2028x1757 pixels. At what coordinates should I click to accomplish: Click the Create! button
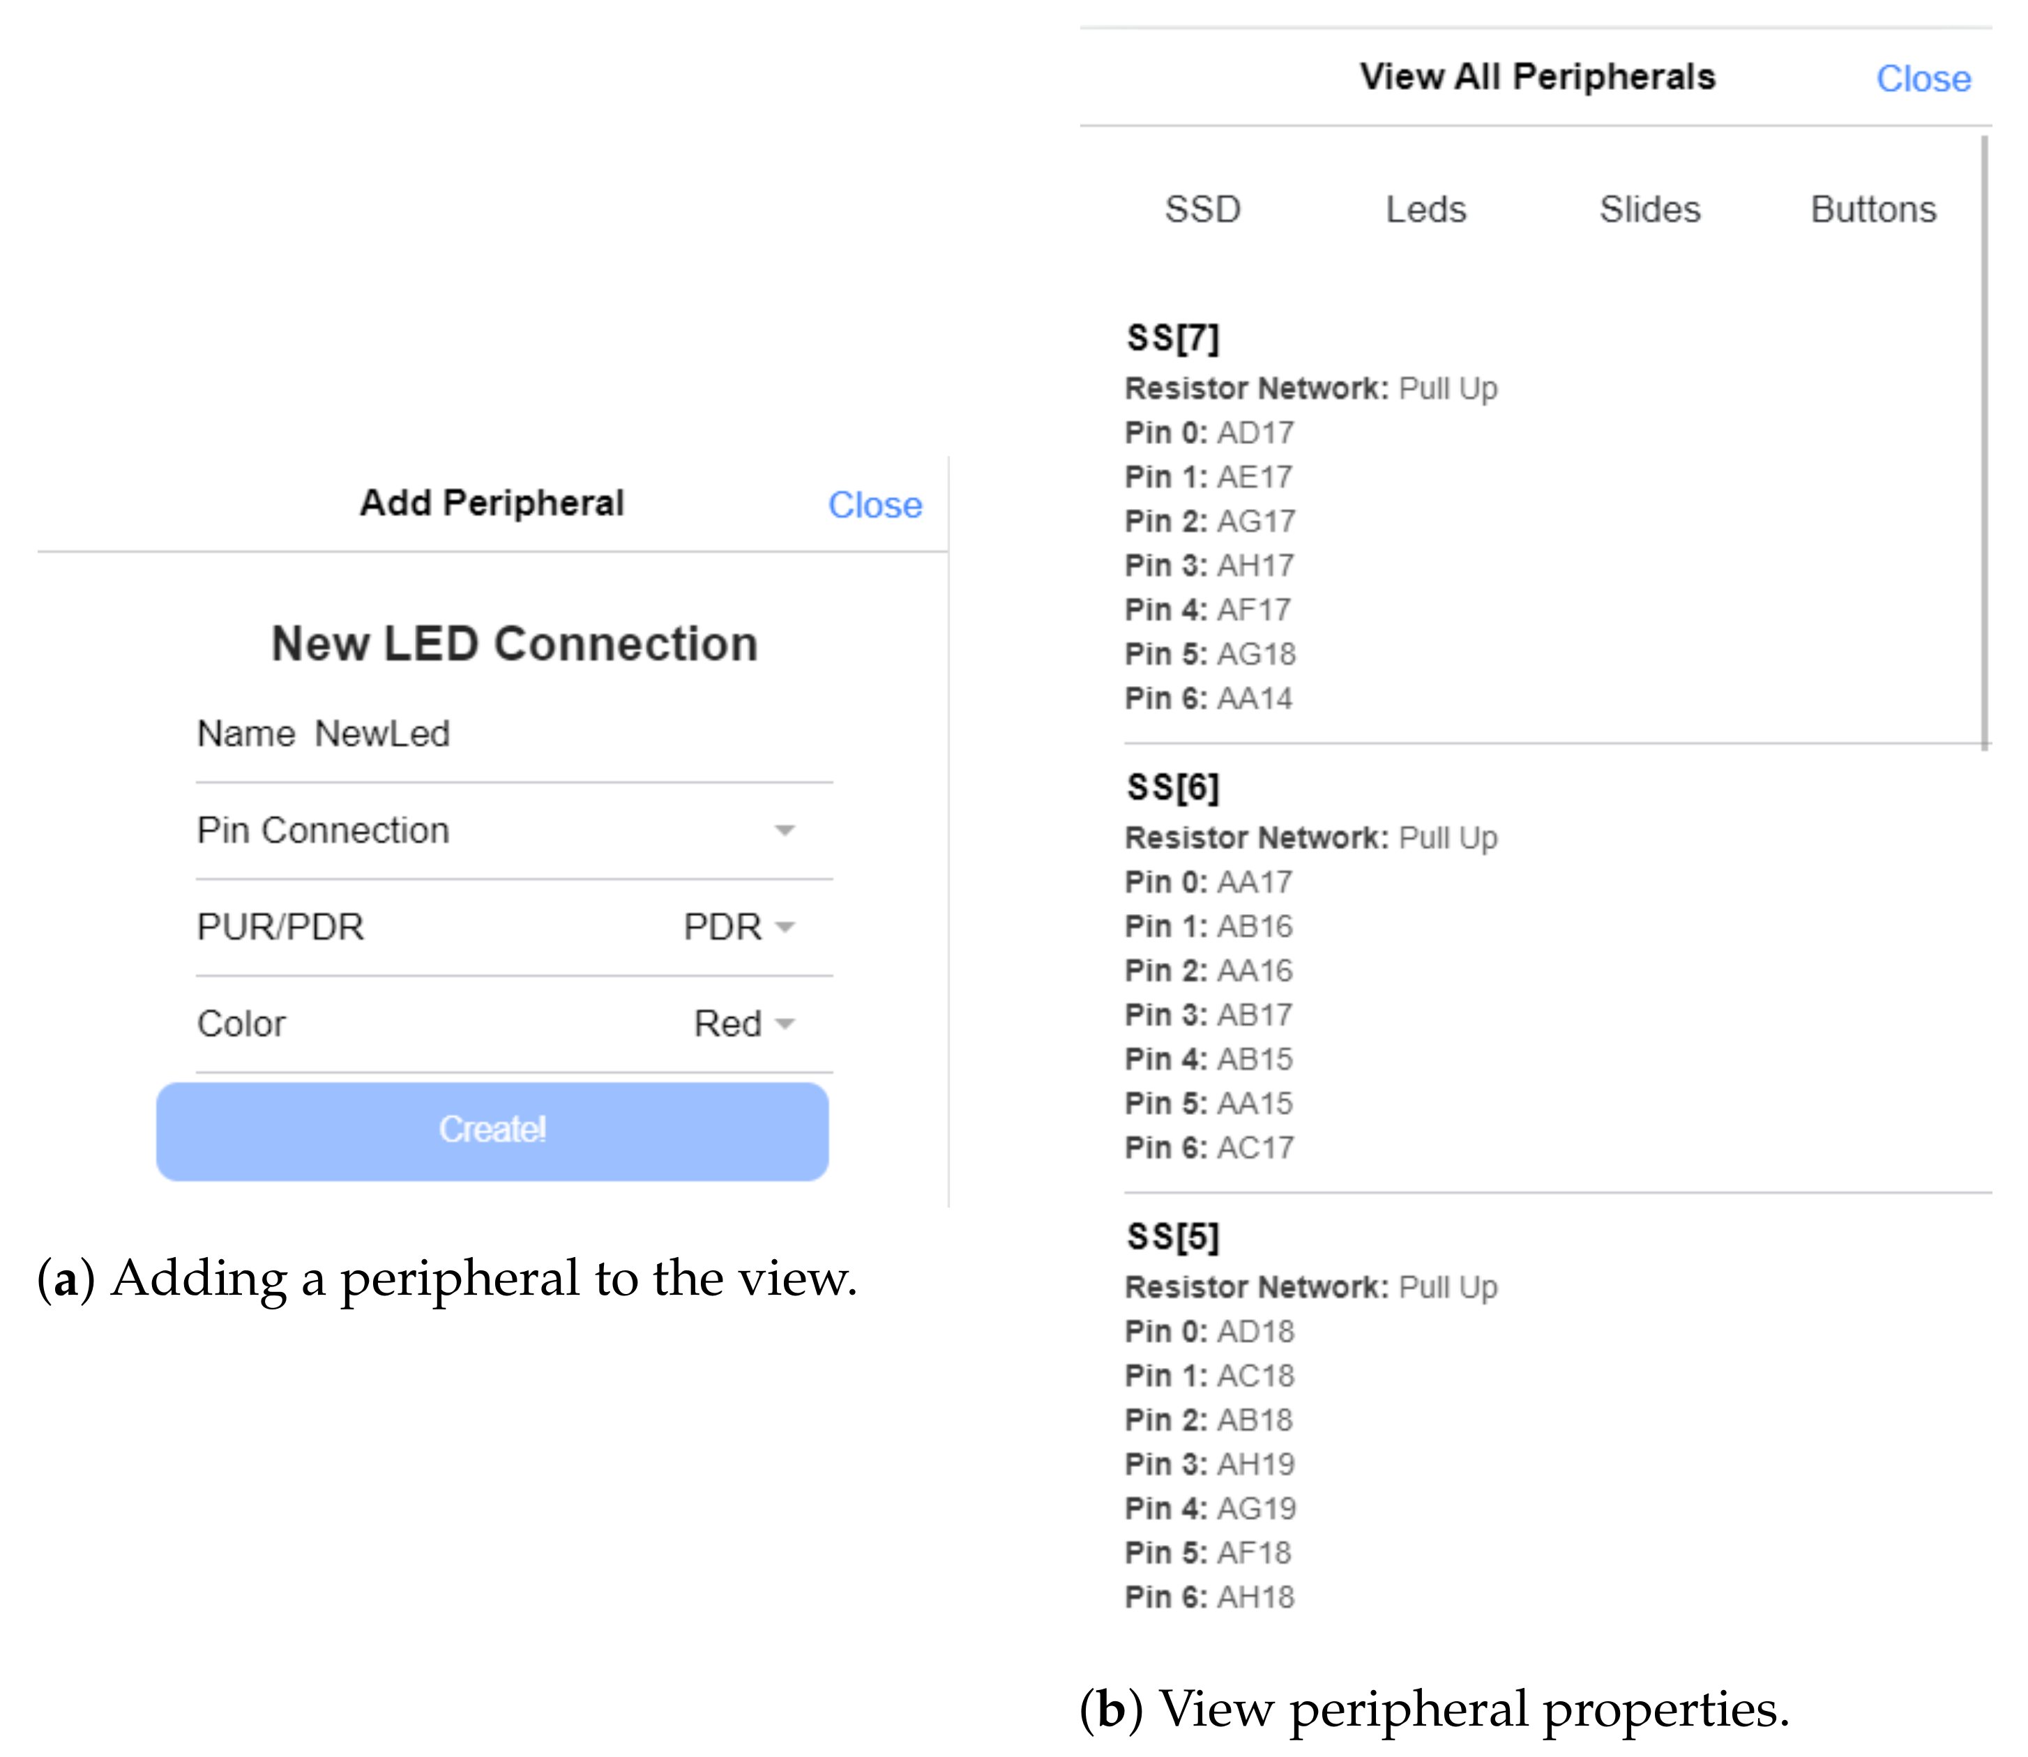[x=492, y=1130]
